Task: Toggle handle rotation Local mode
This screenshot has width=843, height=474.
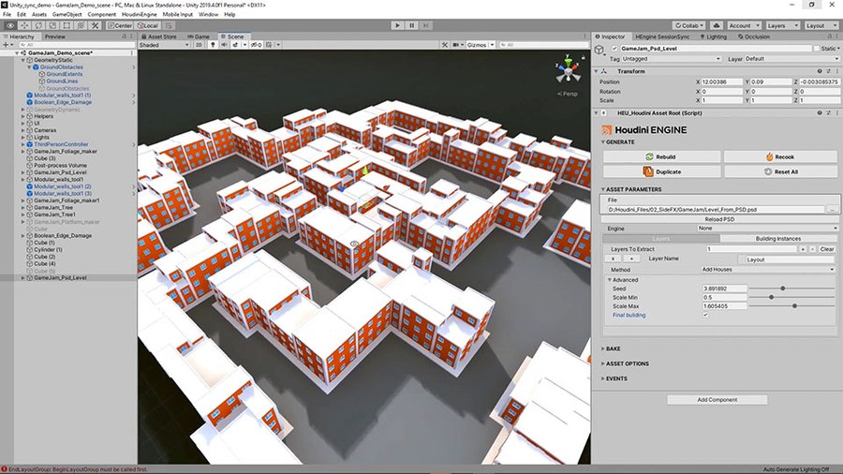Action: click(147, 25)
